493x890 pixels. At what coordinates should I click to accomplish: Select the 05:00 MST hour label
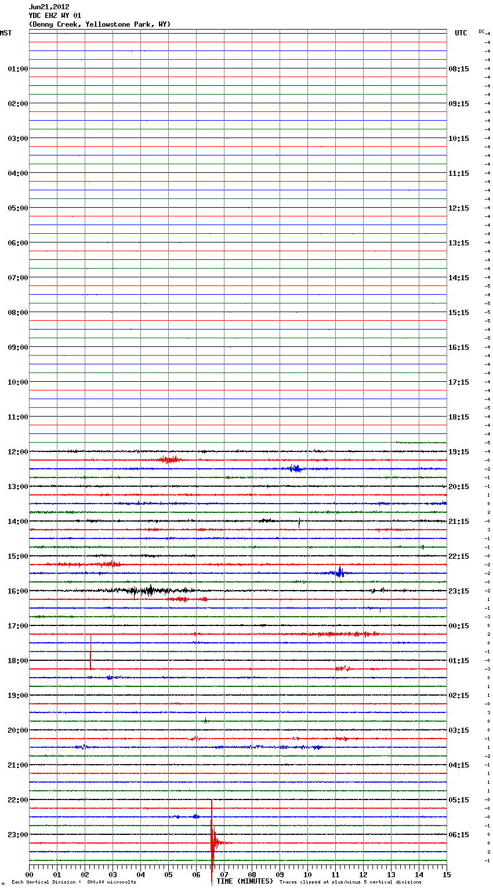(x=17, y=208)
